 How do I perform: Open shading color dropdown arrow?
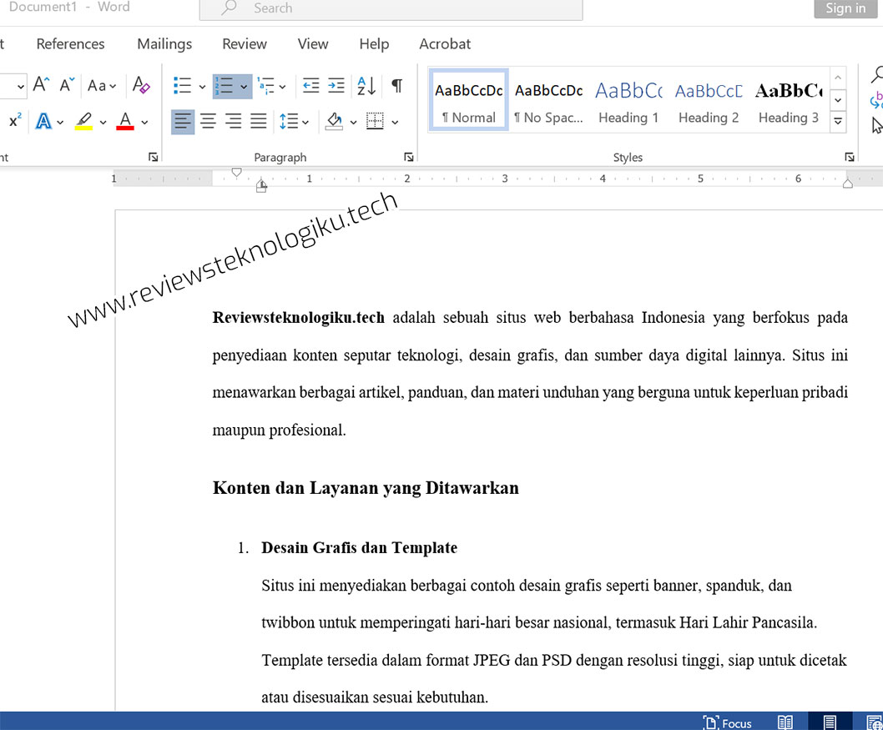click(x=354, y=122)
